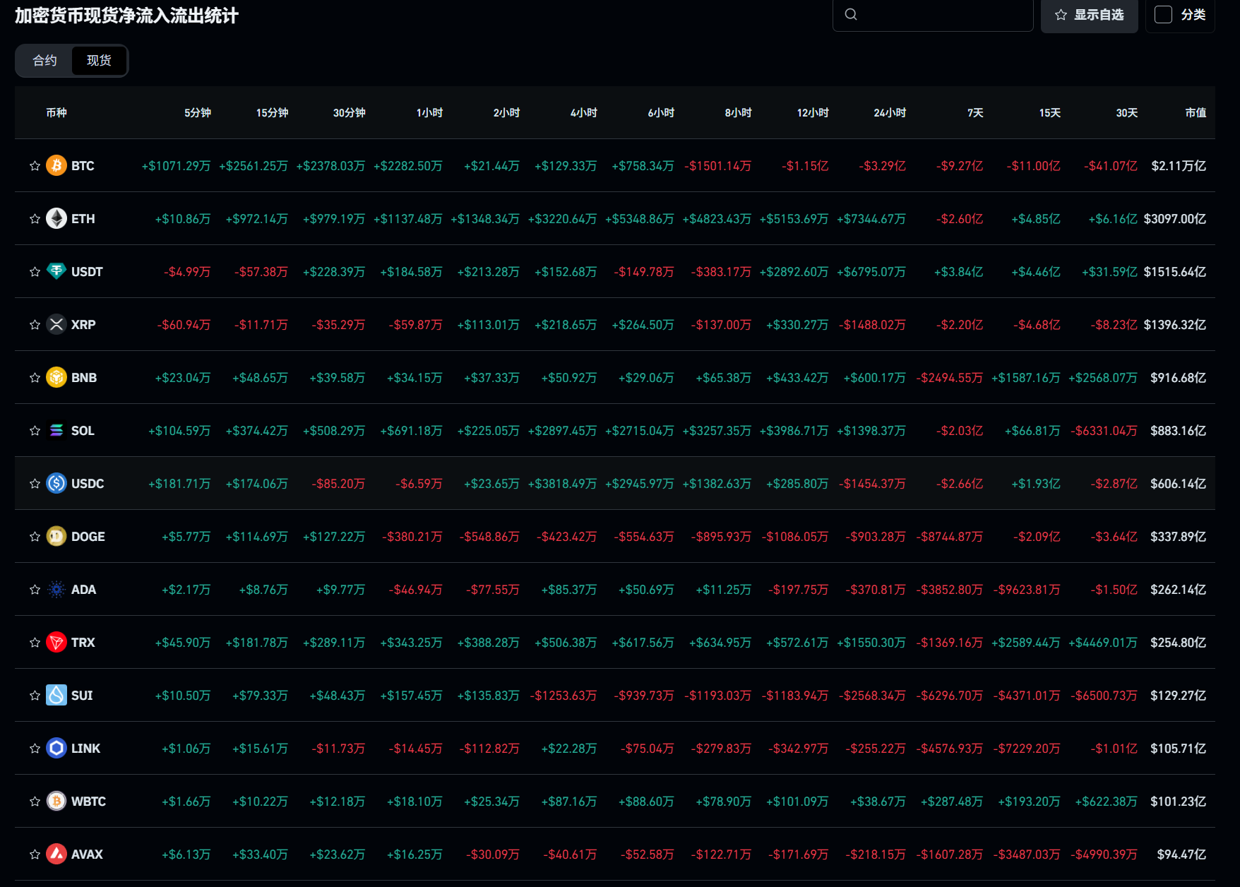This screenshot has width=1240, height=887.
Task: Sort by the 6小时 column header
Action: (661, 113)
